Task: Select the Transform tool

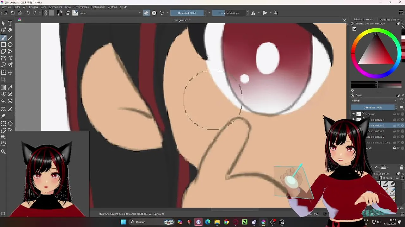Action: tap(3, 73)
